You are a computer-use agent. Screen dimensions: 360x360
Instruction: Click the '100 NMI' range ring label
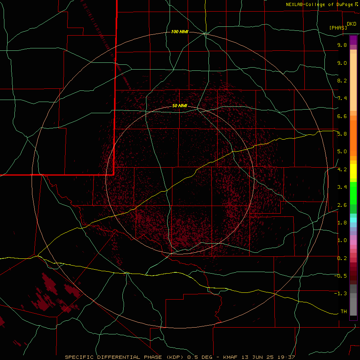click(180, 32)
